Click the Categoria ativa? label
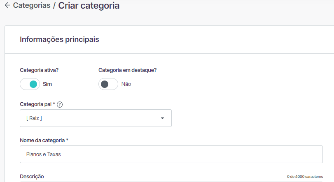Viewport: 334px width, 182px height. coord(39,70)
